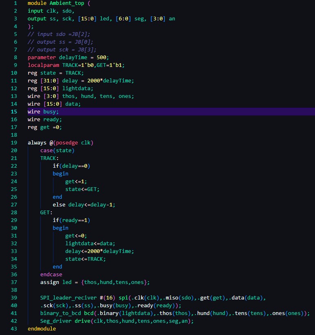Click "reg get =0;" on line 17

pos(45,127)
